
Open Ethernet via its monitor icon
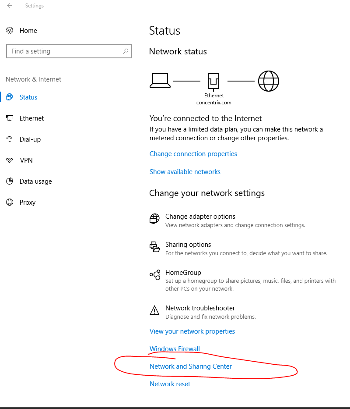pos(10,118)
